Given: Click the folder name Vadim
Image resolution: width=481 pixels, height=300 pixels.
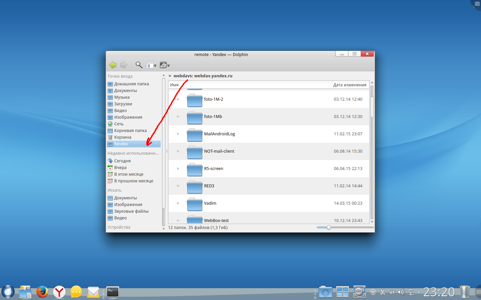Looking at the screenshot, I should 210,203.
